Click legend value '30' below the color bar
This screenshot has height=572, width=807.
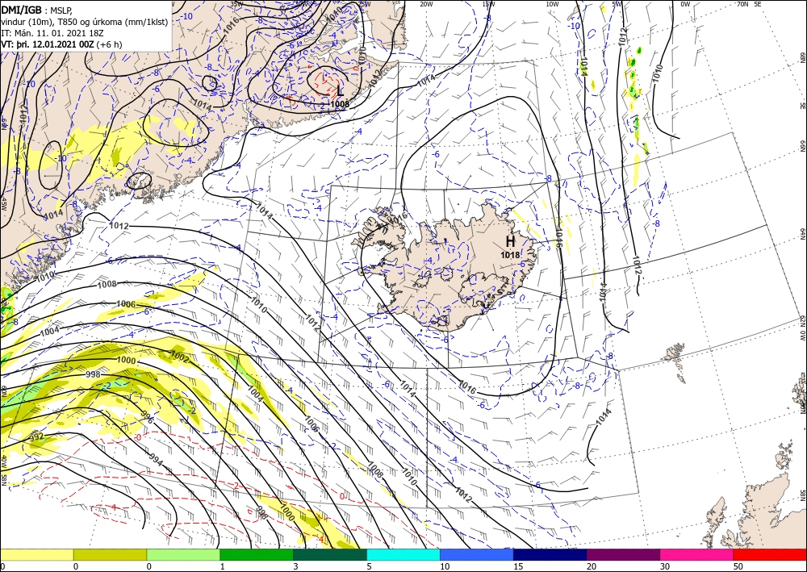pyautogui.click(x=664, y=566)
